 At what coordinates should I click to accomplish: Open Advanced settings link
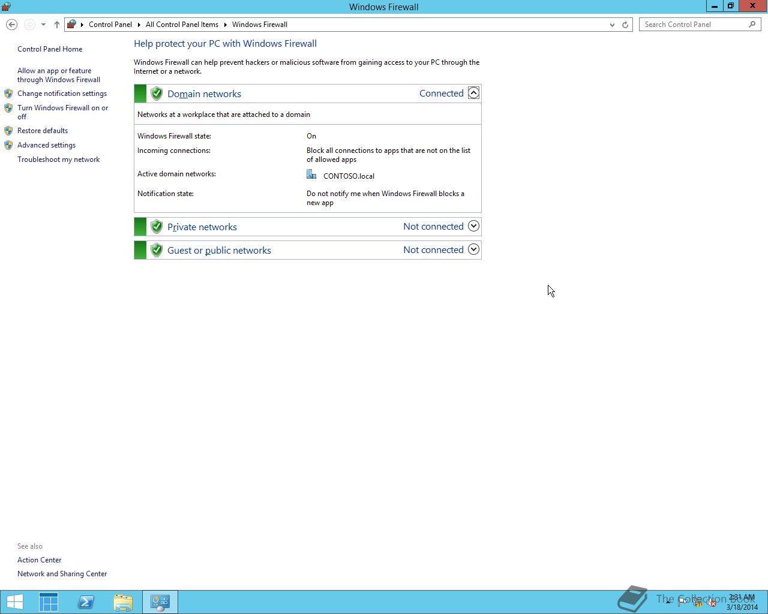click(x=46, y=145)
